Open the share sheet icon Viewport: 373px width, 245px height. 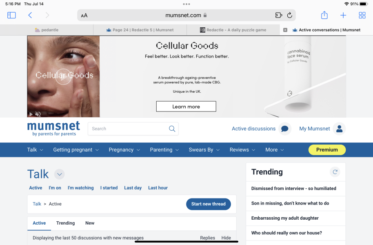click(x=324, y=15)
